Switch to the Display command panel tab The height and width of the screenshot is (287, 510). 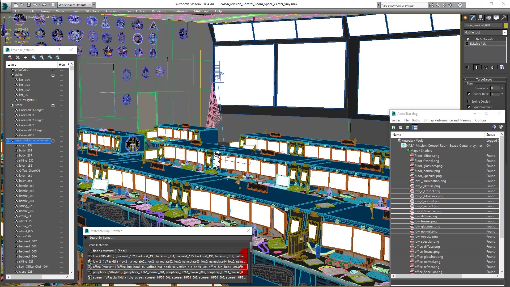coord(496,18)
